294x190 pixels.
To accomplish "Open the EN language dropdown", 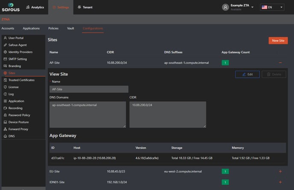I will click(272, 7).
